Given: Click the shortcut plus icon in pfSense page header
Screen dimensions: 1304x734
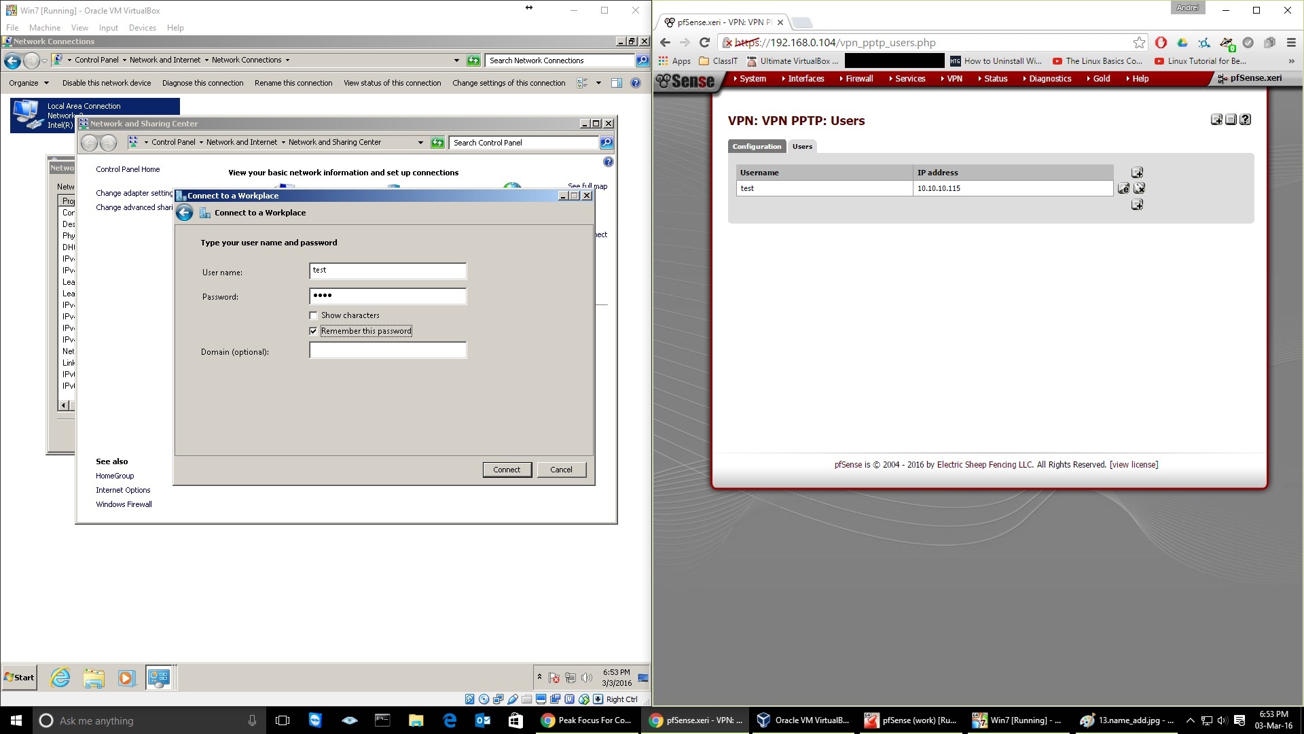Looking at the screenshot, I should click(1216, 120).
